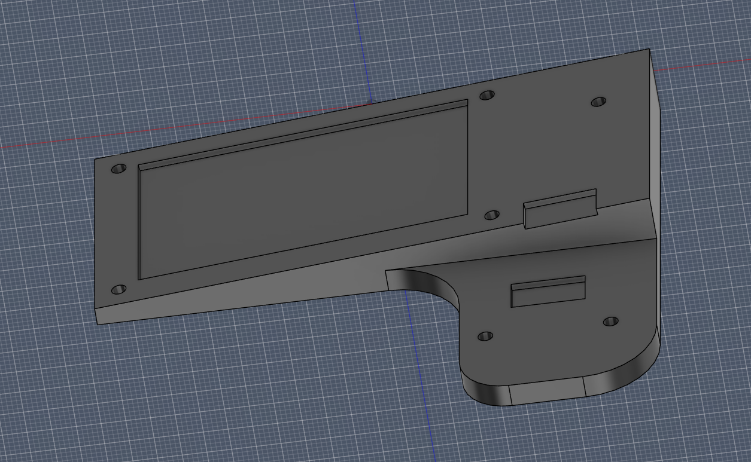Pick the flat front face of the rounded lobe edge
The height and width of the screenshot is (462, 751).
547,391
